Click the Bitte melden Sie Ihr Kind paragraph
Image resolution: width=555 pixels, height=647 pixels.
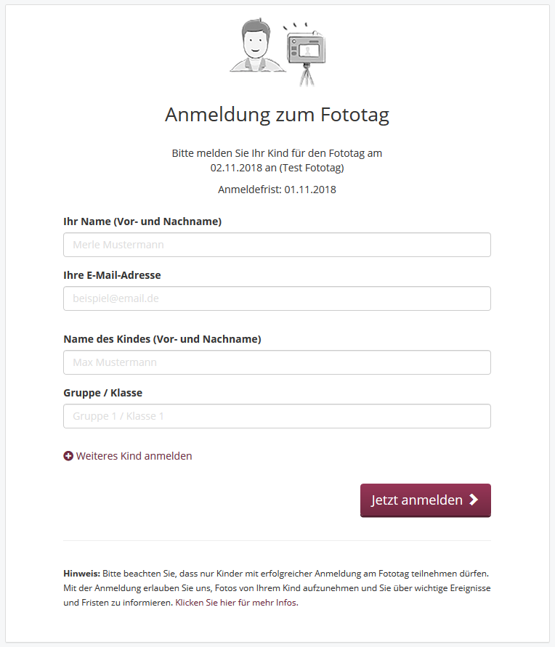point(277,160)
